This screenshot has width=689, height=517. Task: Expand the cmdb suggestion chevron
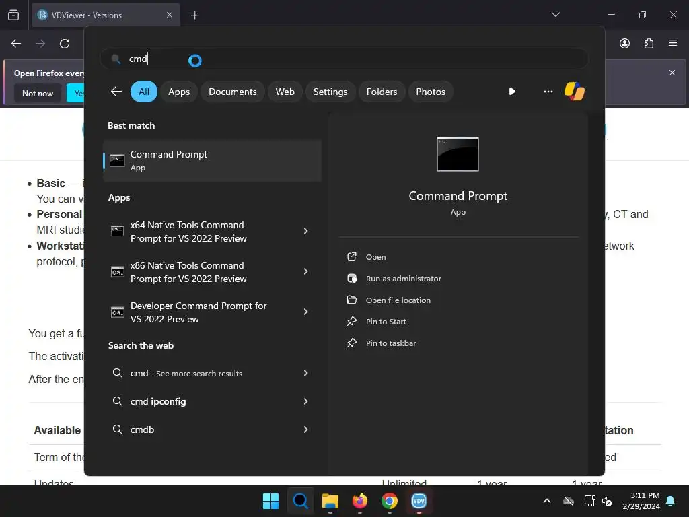[306, 429]
